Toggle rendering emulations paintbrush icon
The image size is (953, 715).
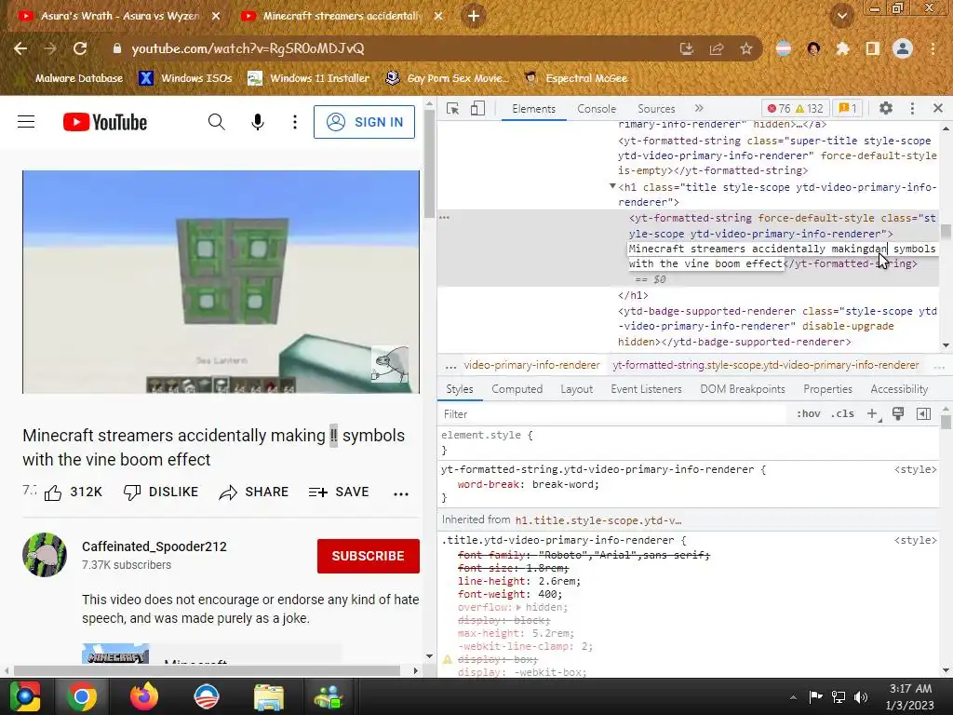click(898, 414)
